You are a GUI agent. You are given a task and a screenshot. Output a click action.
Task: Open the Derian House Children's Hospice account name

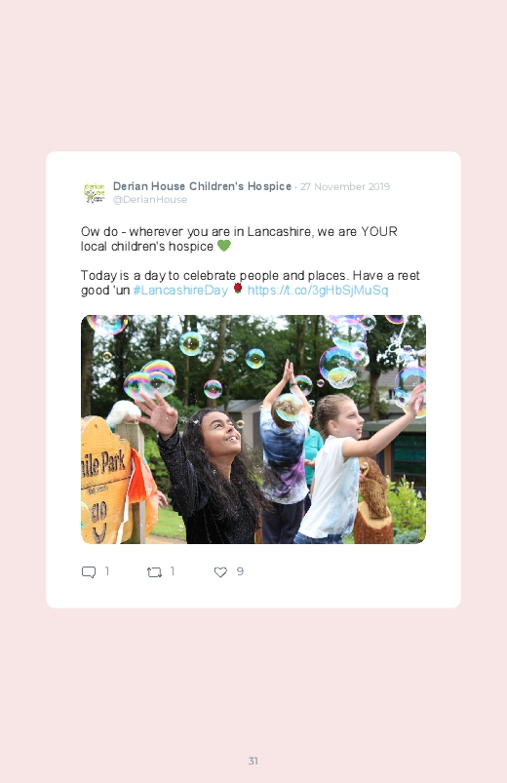click(x=202, y=186)
